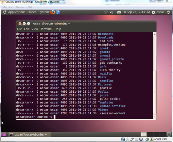Open the Terminal menu in terminal window
The image size is (173, 142).
click(46, 29)
